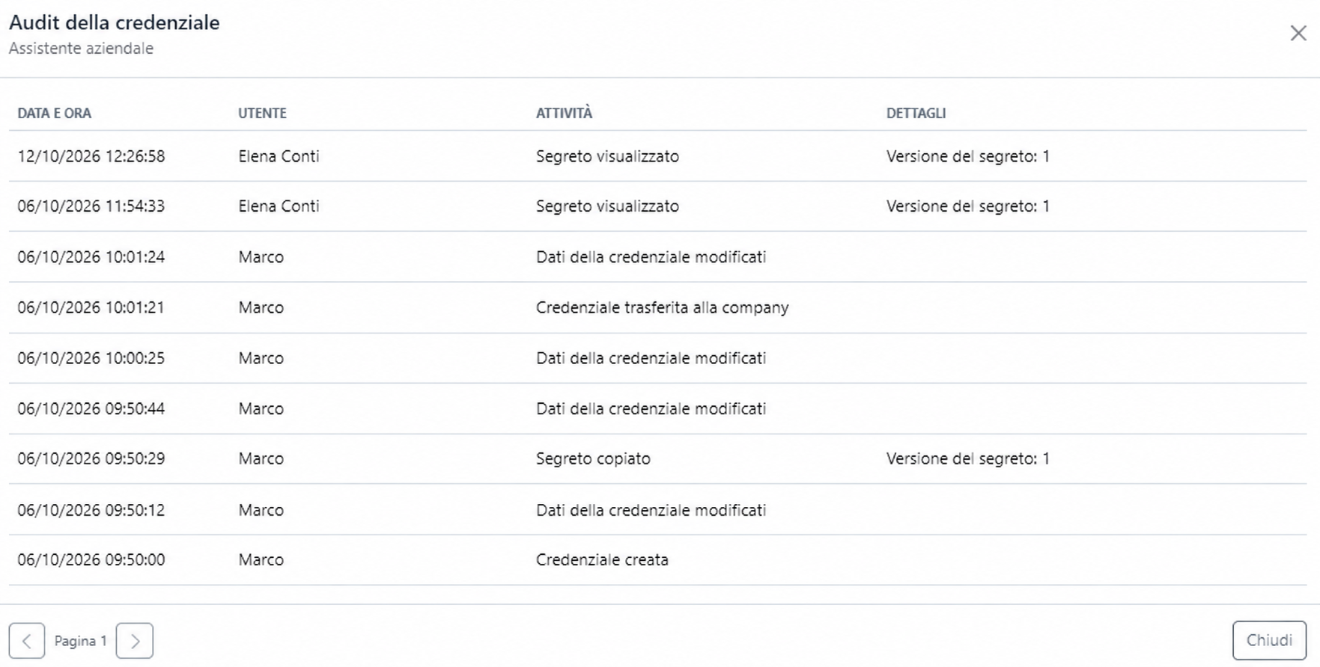Click Elena Conti in the 12:26:58 row
This screenshot has height=667, width=1320.
tap(279, 156)
